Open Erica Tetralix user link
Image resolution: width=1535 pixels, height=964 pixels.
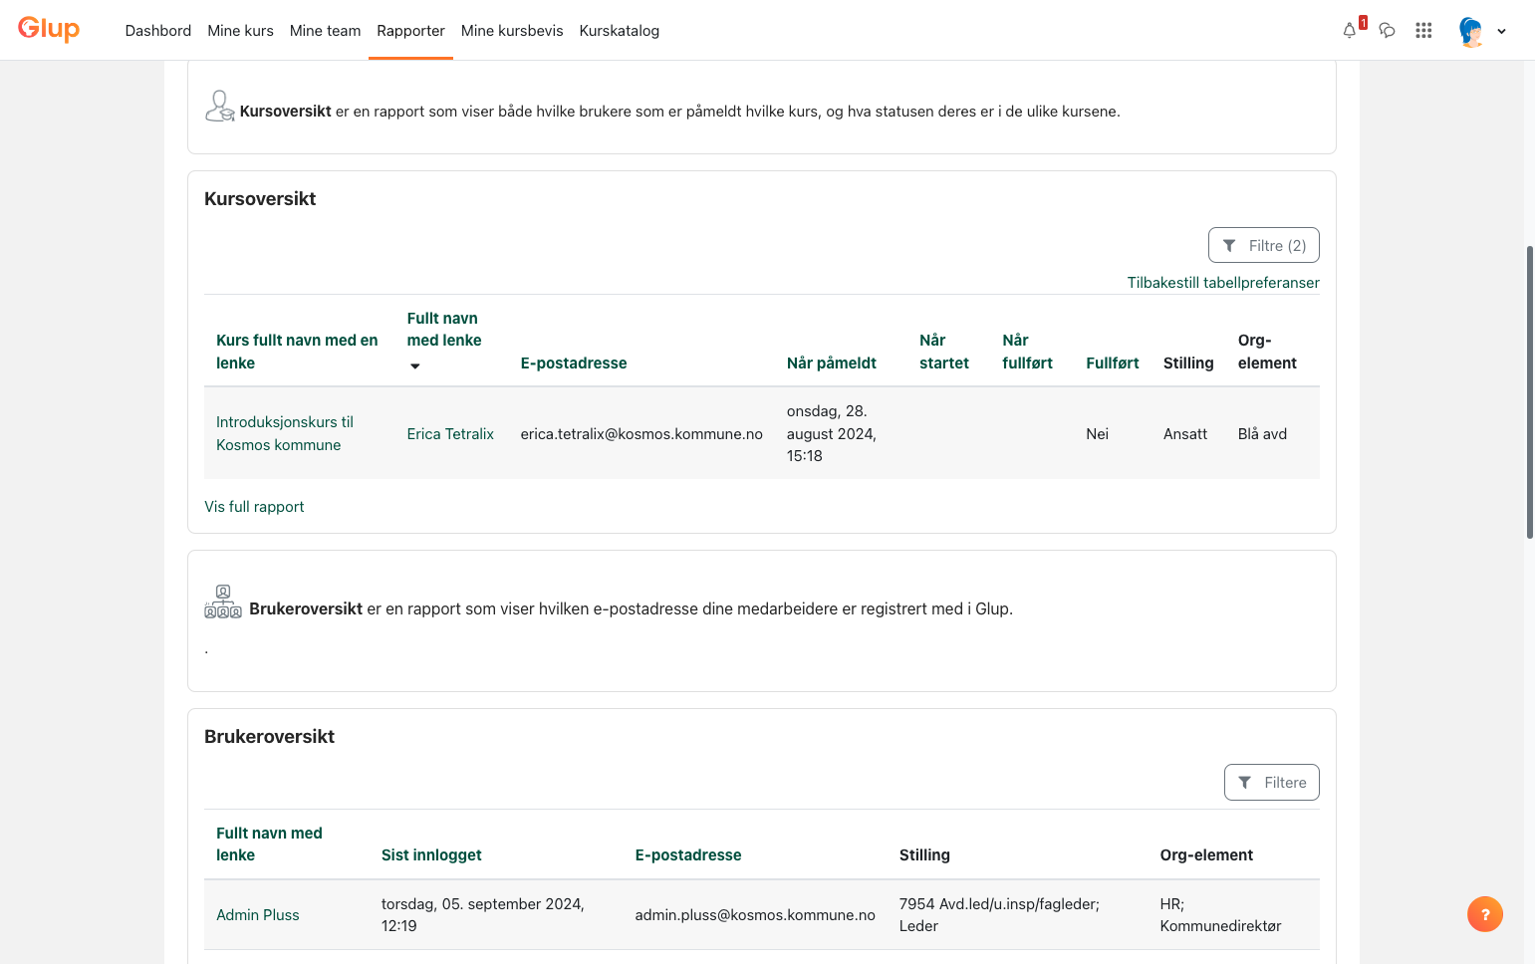tap(450, 433)
